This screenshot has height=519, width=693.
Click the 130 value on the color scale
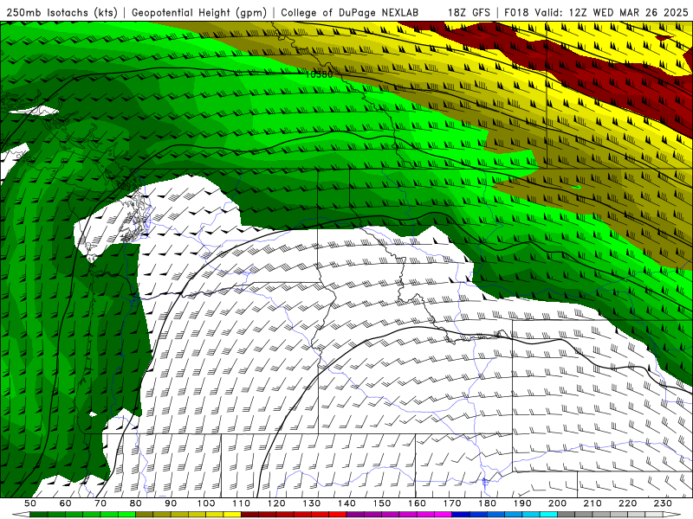(312, 503)
